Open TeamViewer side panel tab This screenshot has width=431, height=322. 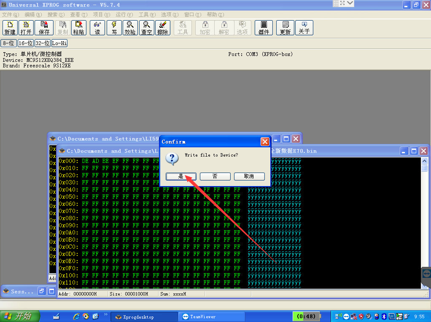[426, 274]
